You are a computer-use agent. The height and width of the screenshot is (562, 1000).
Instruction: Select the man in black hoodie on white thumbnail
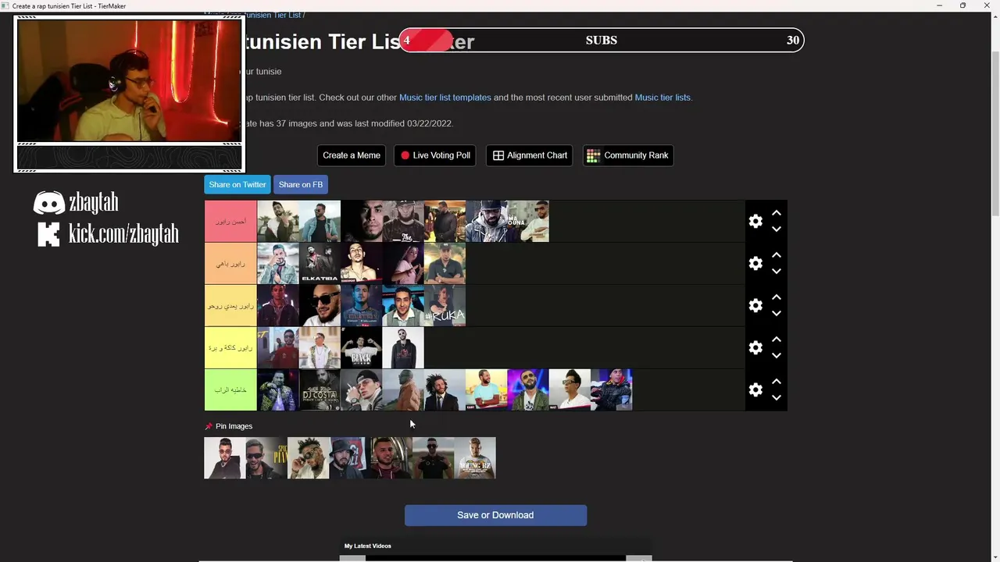point(403,348)
